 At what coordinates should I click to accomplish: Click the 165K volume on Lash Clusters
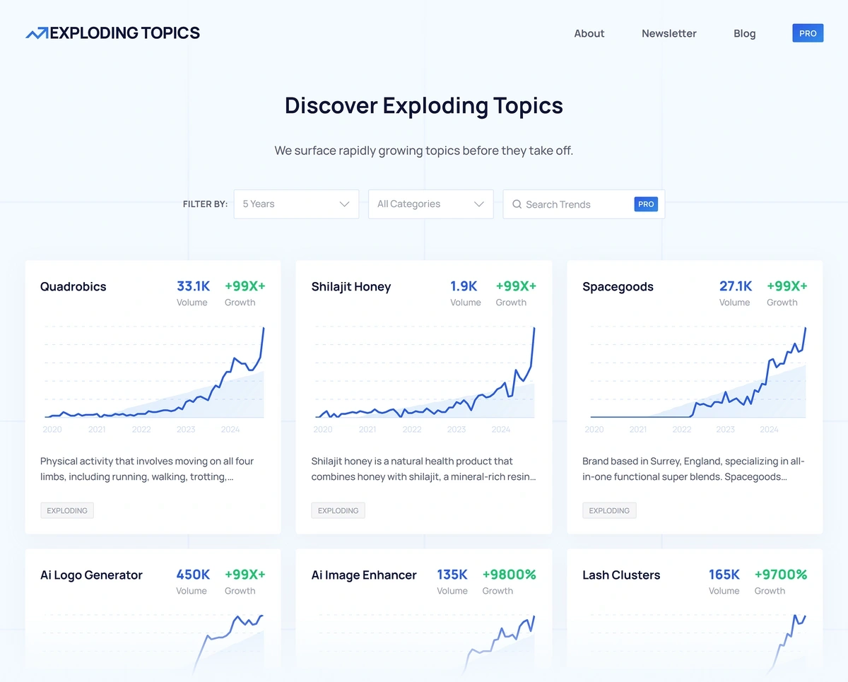[724, 575]
